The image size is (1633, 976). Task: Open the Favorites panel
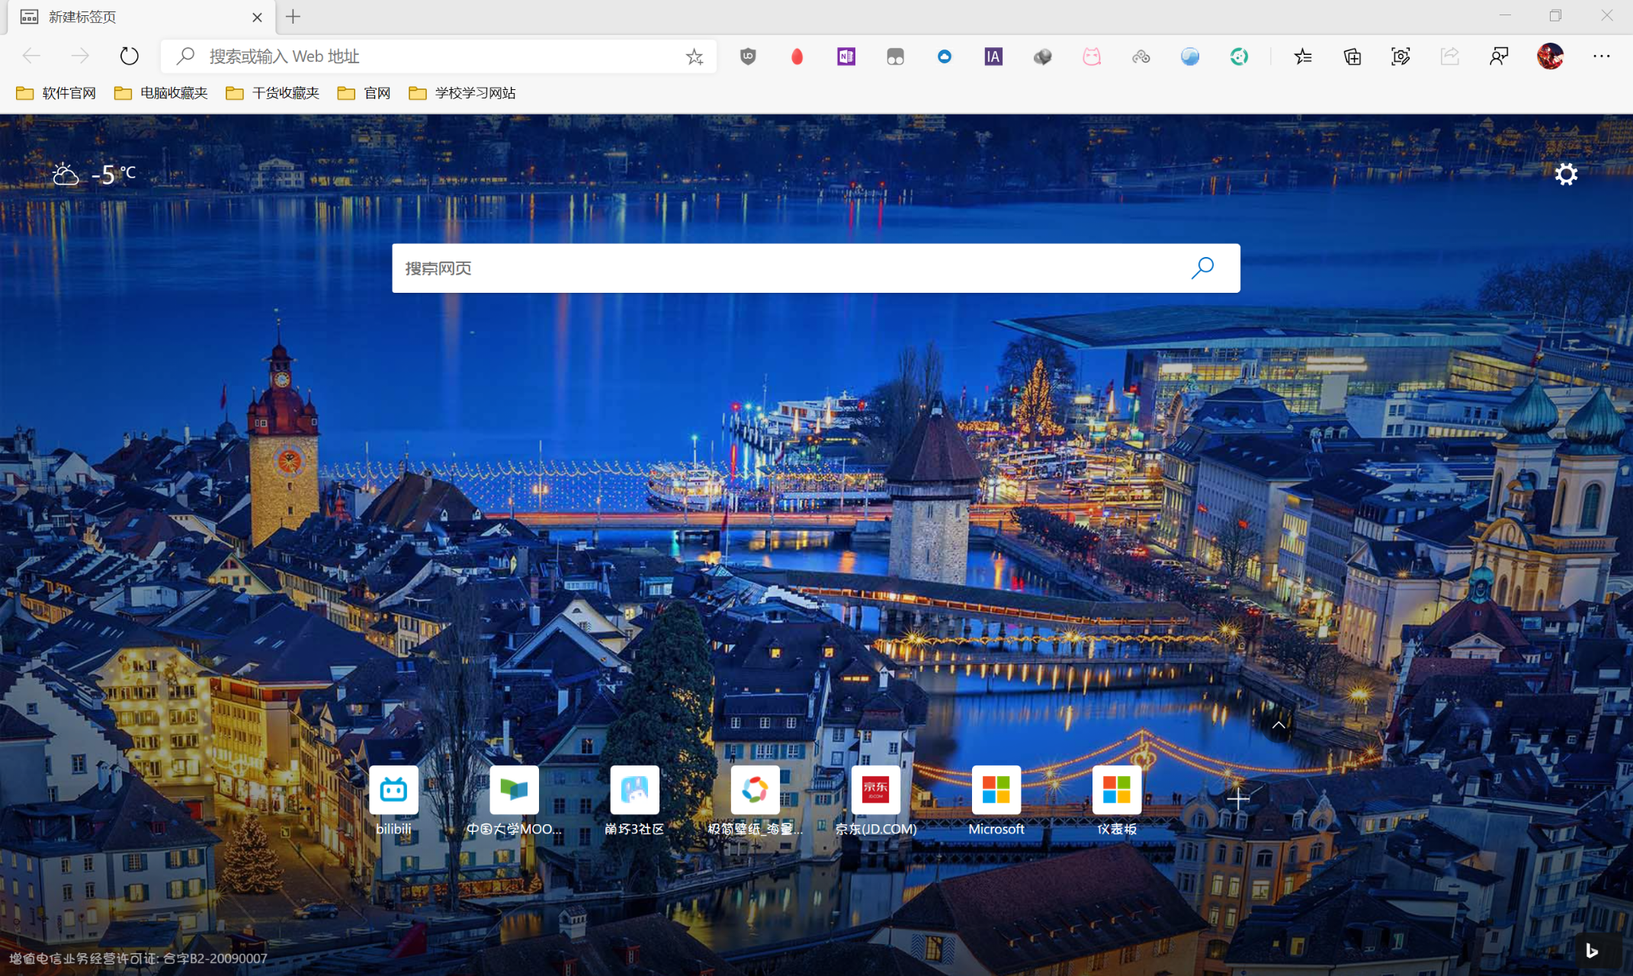(x=1303, y=56)
